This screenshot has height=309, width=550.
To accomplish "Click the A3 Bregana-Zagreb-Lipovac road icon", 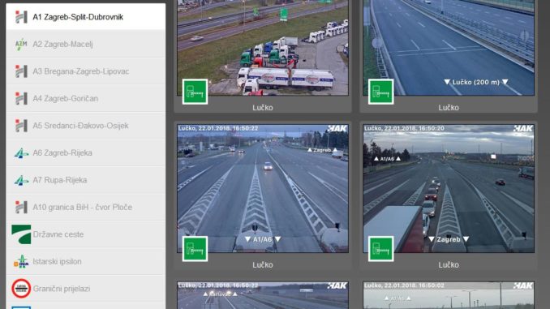I will click(21, 71).
